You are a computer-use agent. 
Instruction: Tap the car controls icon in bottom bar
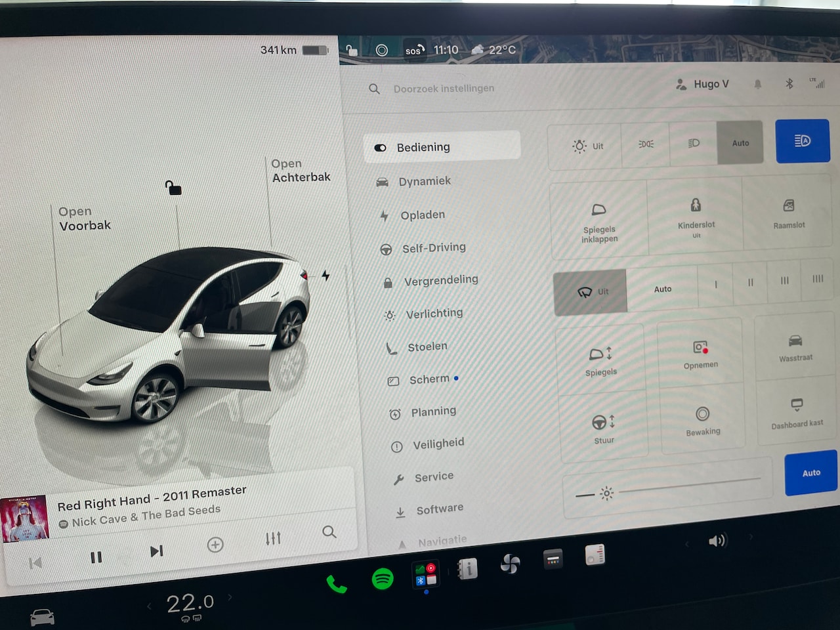(43, 617)
